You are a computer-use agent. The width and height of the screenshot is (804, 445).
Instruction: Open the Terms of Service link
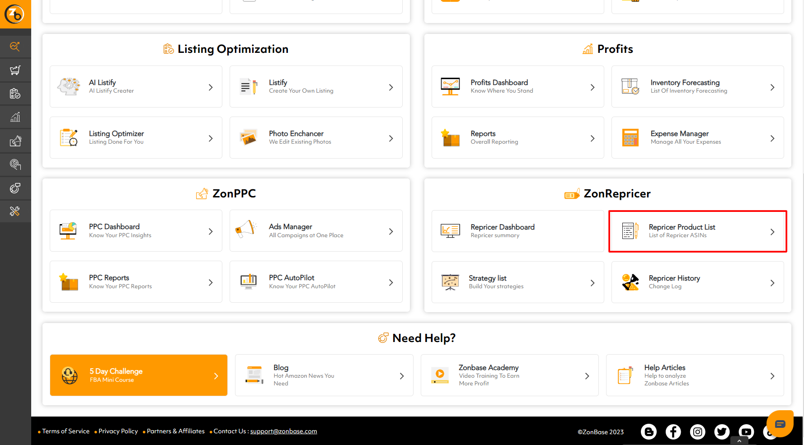pos(66,431)
